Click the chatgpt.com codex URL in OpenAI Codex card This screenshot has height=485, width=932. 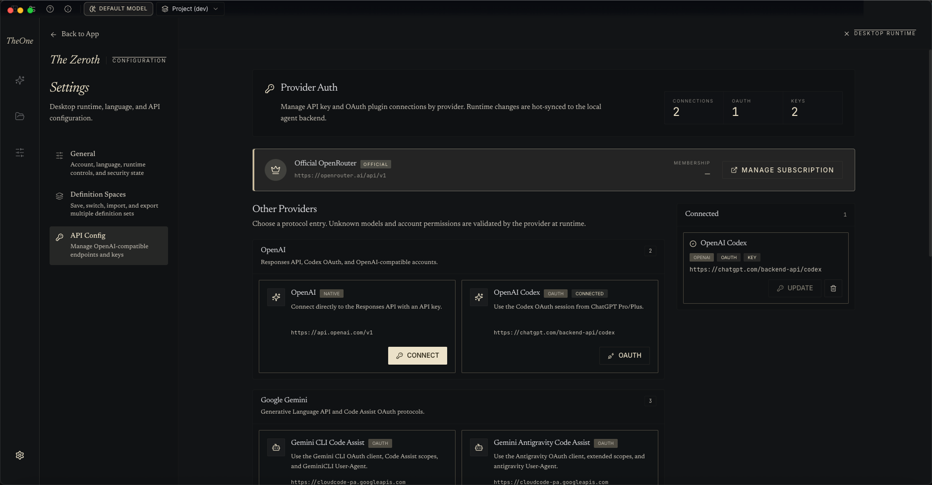[554, 333]
